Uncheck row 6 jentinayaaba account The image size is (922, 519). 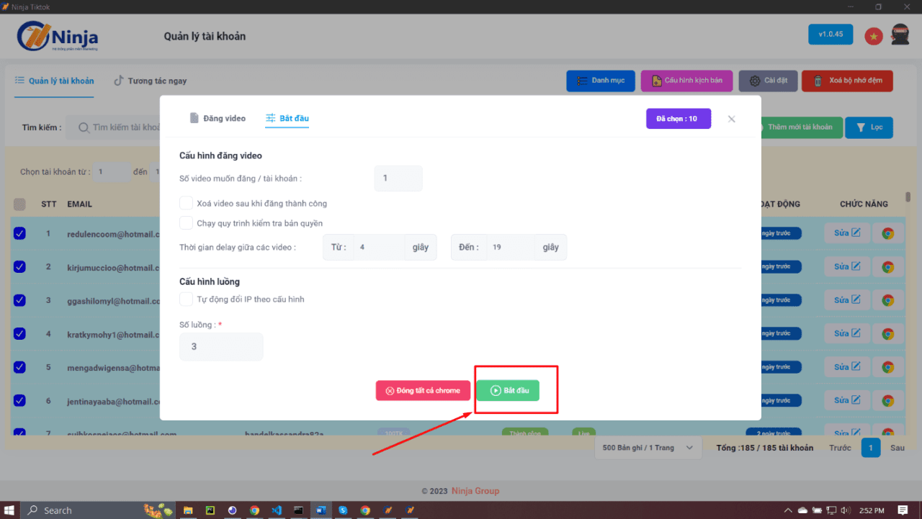(x=19, y=400)
